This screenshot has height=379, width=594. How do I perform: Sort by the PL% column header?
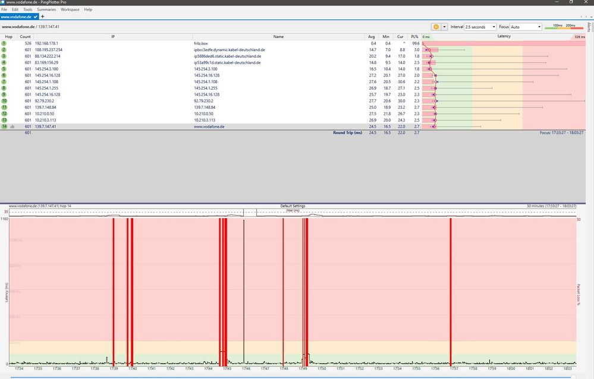tap(415, 37)
